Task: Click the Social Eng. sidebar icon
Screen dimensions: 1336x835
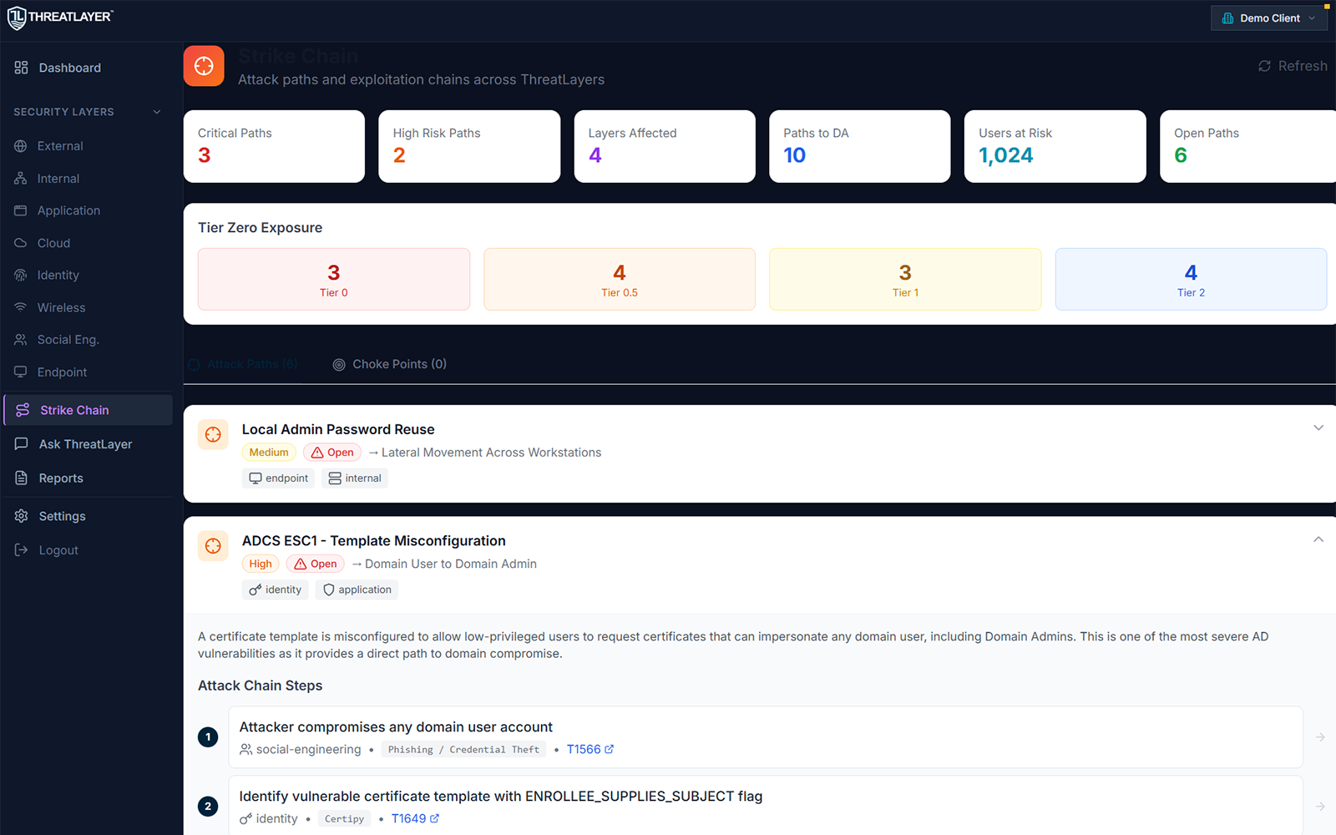Action: click(x=21, y=339)
